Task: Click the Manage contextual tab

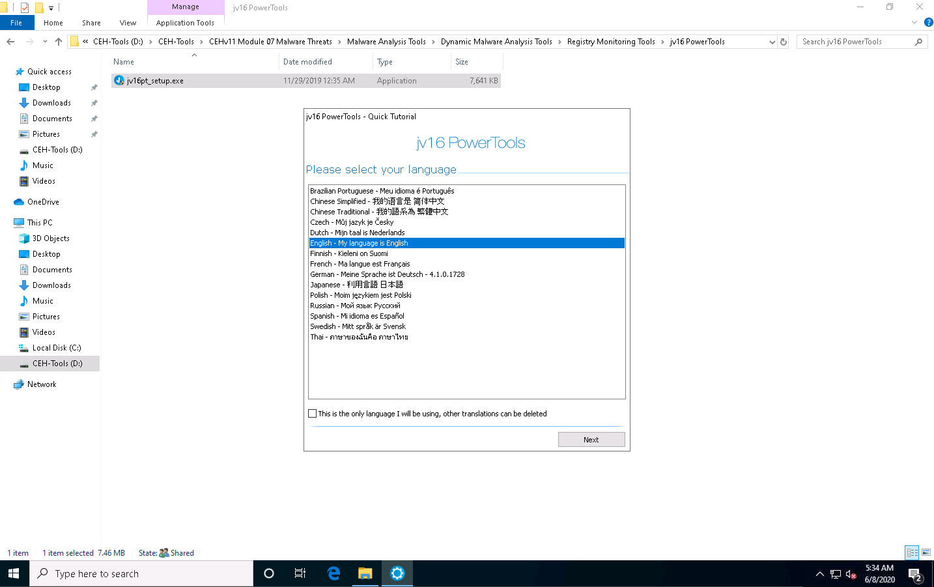Action: (186, 7)
